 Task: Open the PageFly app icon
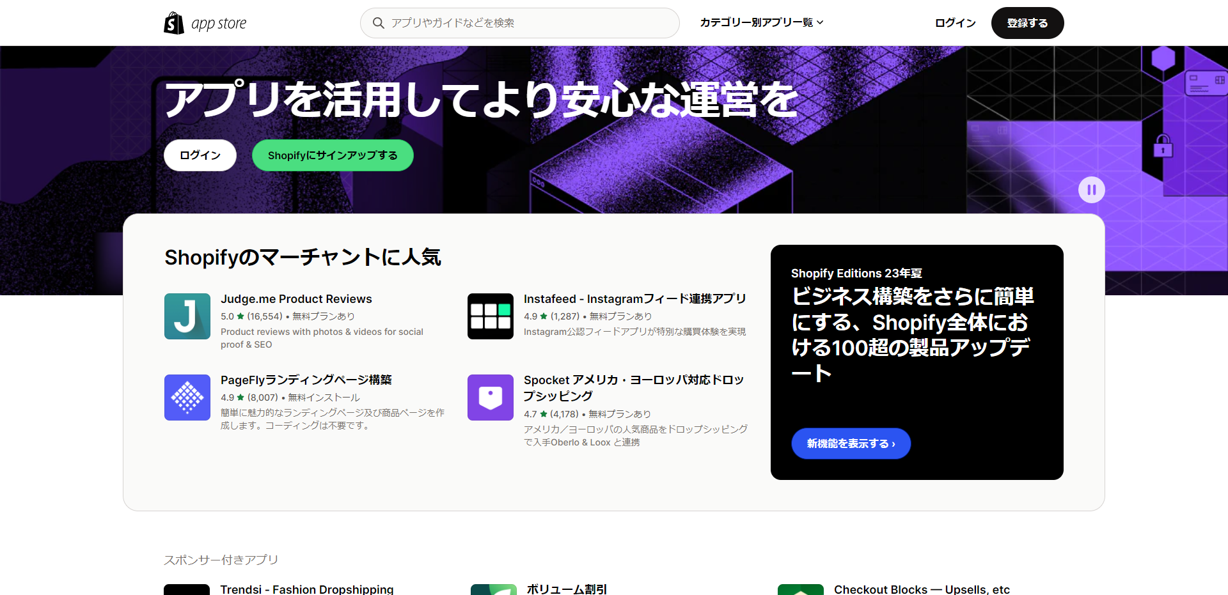click(187, 398)
